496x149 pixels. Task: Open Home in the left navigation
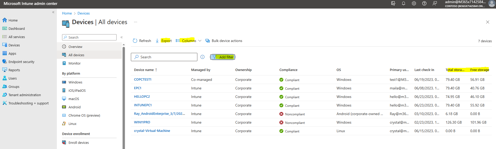point(13,20)
